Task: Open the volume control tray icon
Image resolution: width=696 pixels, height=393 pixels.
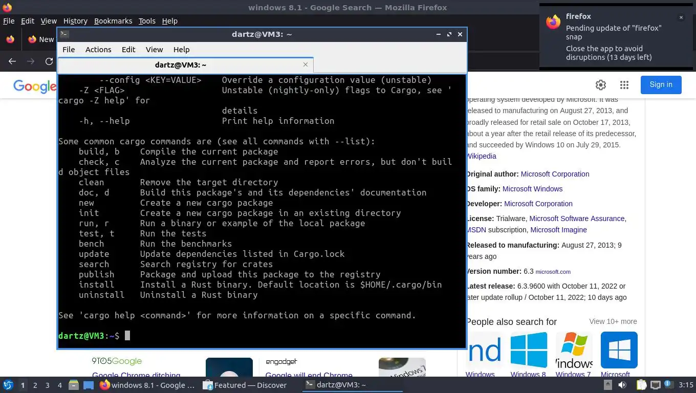Action: pyautogui.click(x=623, y=385)
